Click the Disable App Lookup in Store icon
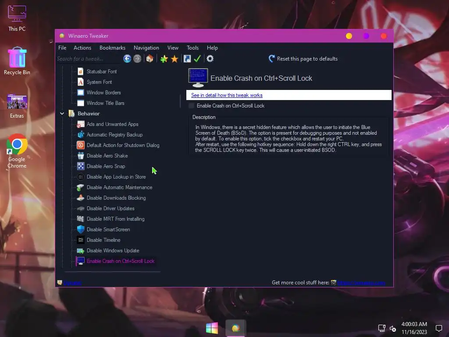 81,177
